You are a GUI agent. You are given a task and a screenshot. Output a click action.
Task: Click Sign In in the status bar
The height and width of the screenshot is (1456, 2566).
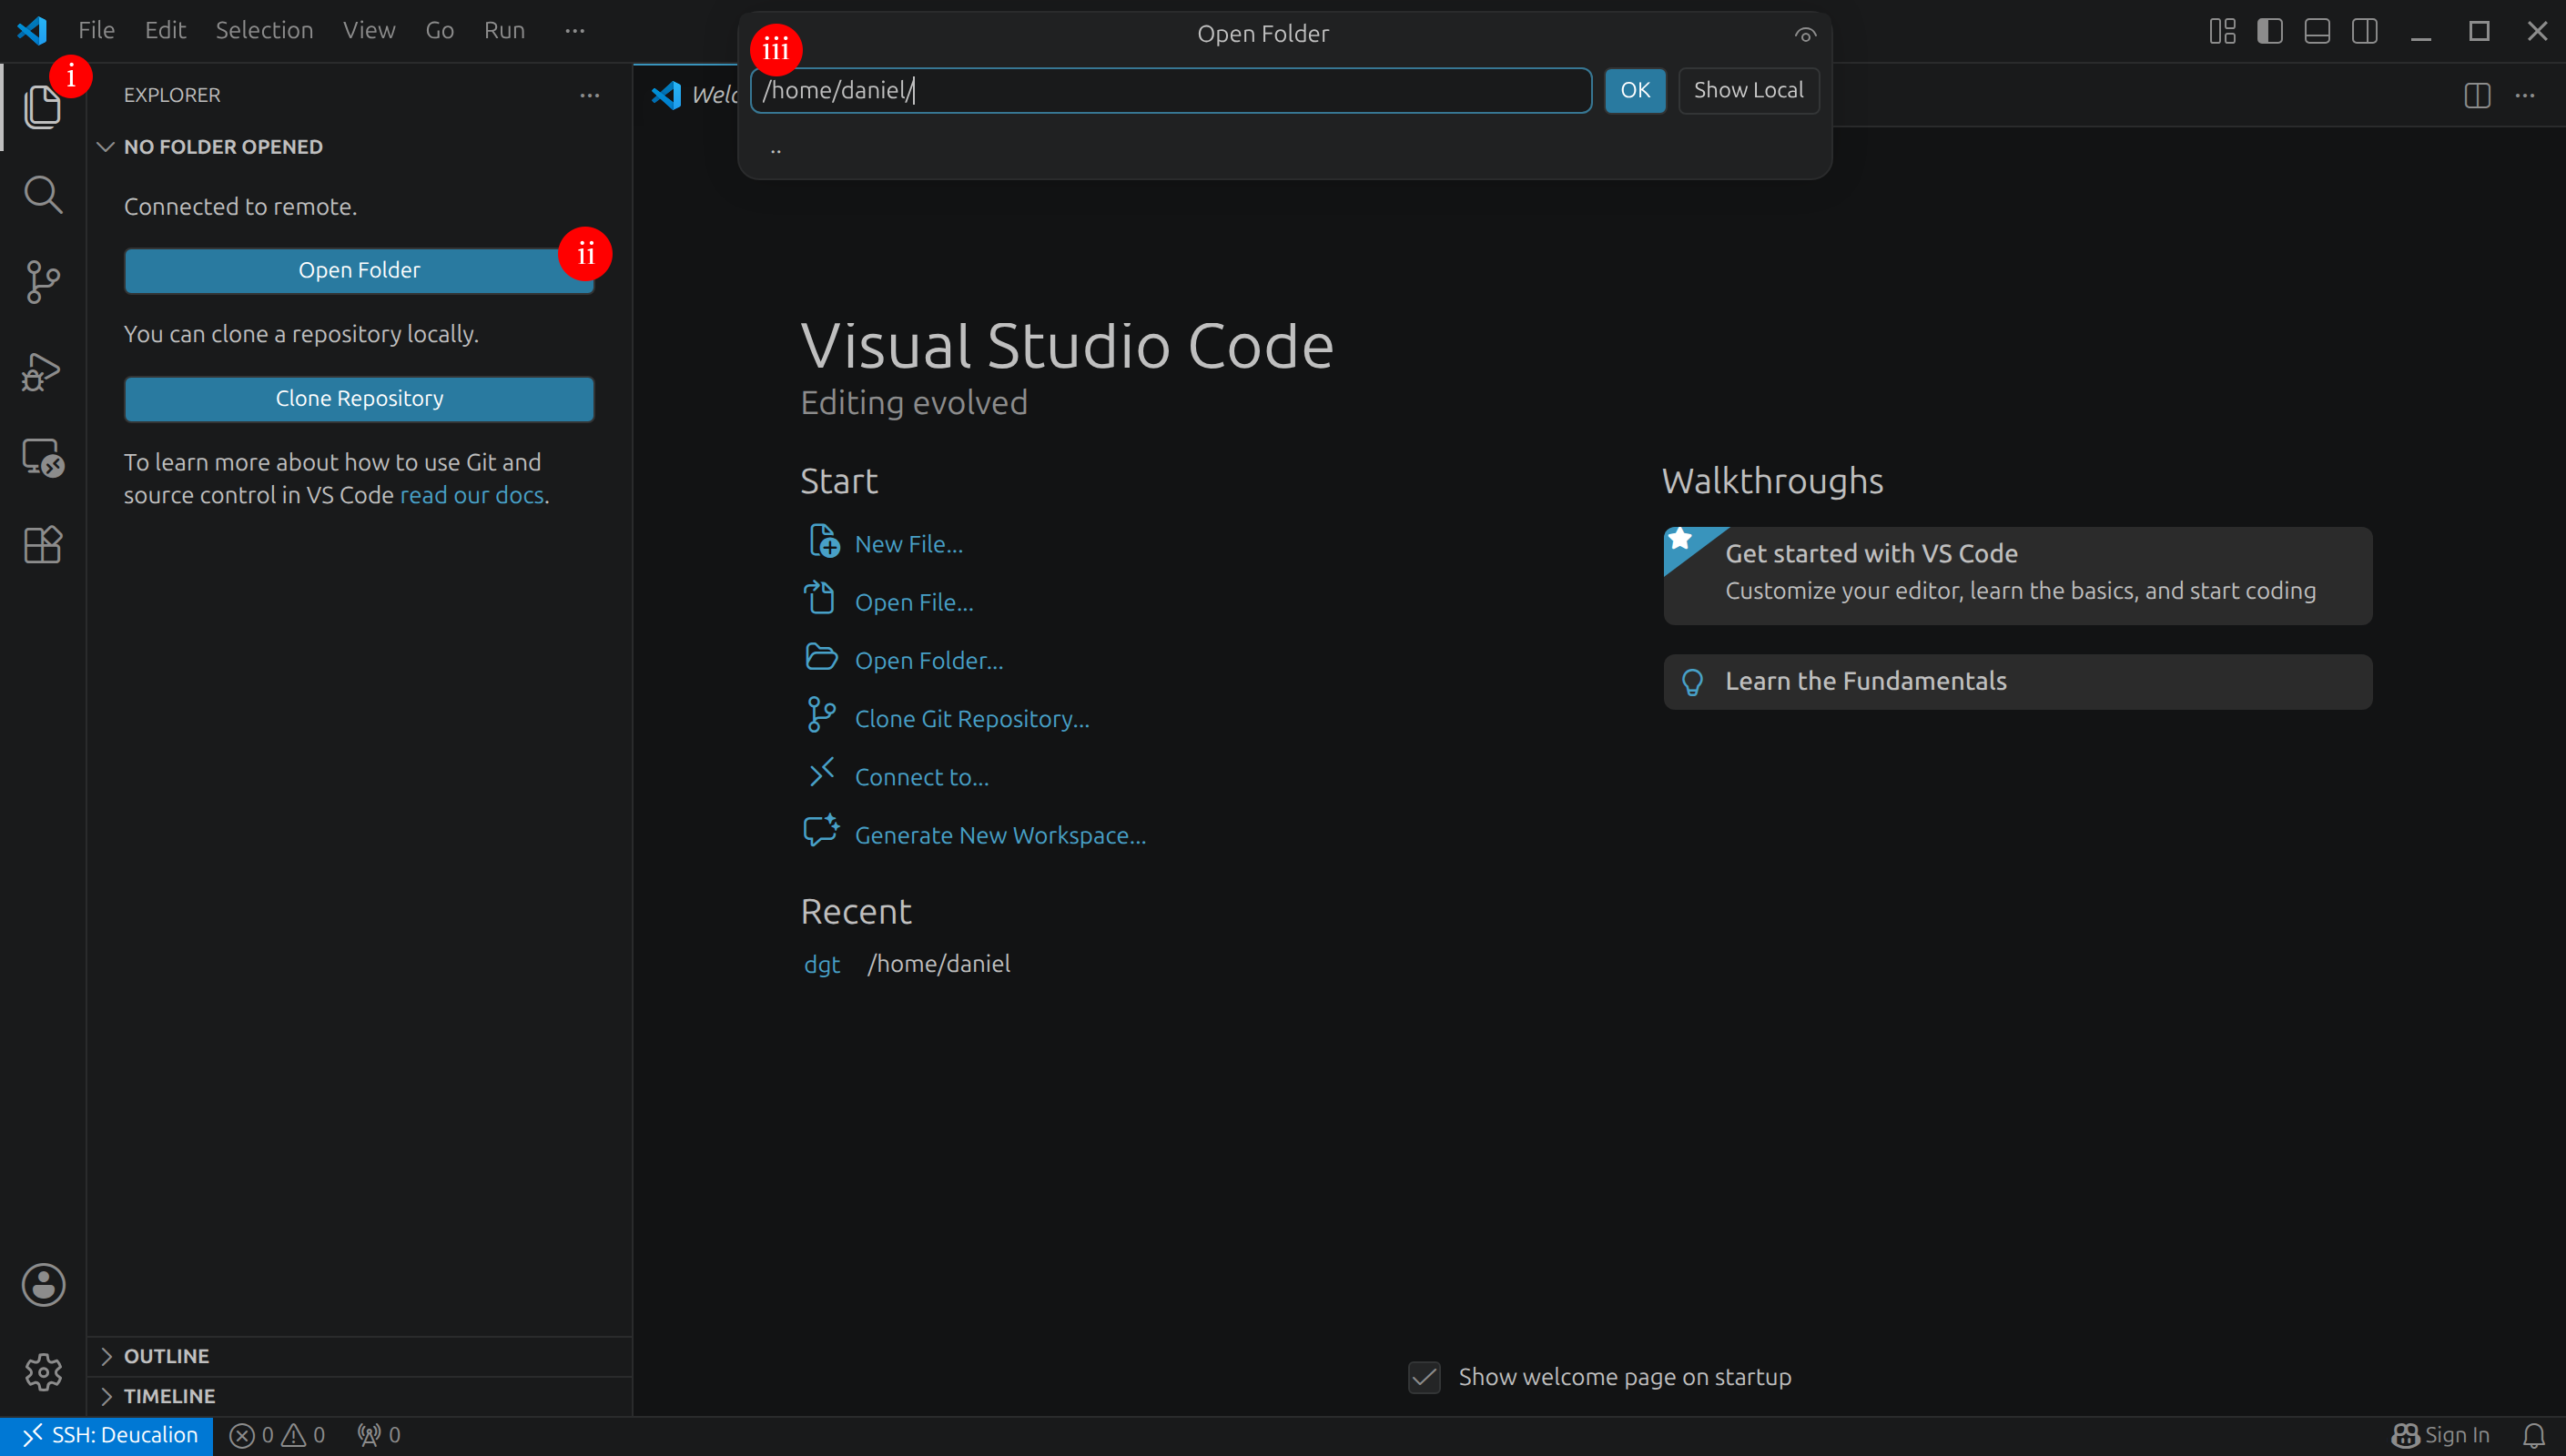[x=2441, y=1435]
